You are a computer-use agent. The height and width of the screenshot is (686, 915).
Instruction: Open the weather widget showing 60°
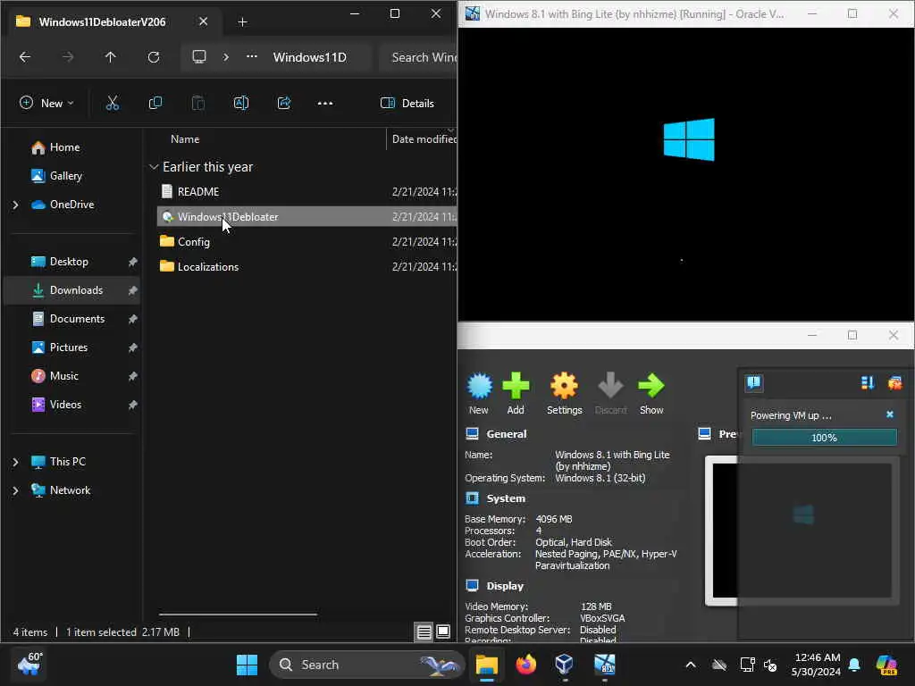(29, 664)
